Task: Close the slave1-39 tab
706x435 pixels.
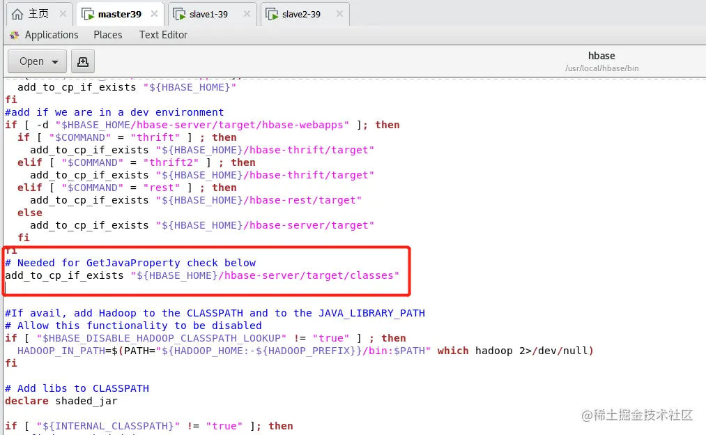Action: pyautogui.click(x=247, y=14)
